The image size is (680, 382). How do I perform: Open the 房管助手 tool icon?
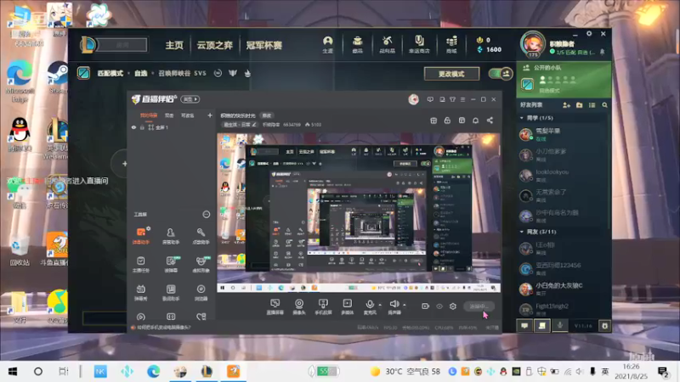coord(171,236)
